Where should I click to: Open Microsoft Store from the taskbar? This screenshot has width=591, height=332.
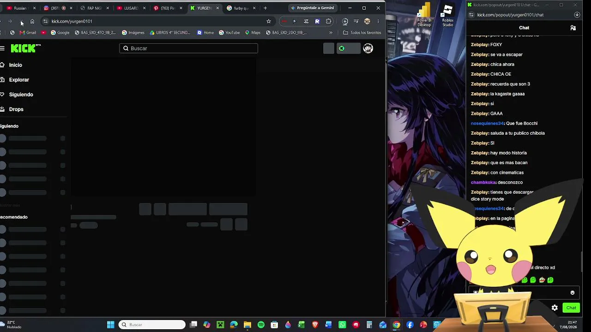(x=275, y=325)
